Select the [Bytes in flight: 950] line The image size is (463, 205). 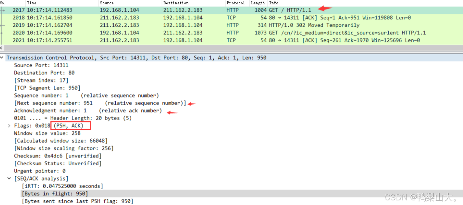point(55,194)
